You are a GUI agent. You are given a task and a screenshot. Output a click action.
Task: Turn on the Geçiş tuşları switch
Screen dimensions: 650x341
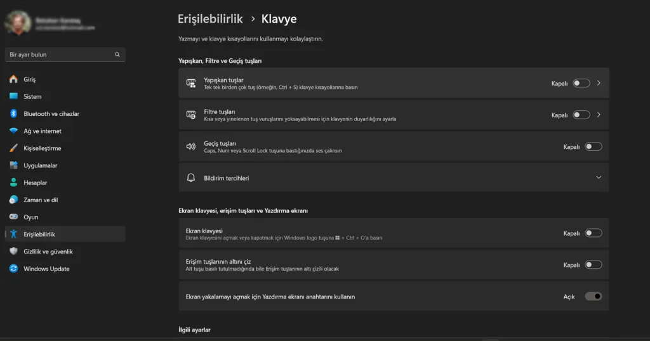click(x=593, y=146)
